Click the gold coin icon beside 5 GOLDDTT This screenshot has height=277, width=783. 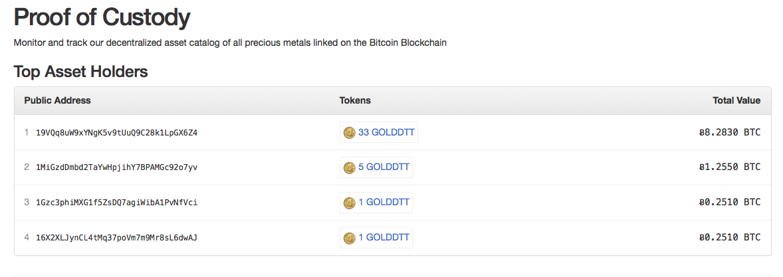[x=350, y=167]
